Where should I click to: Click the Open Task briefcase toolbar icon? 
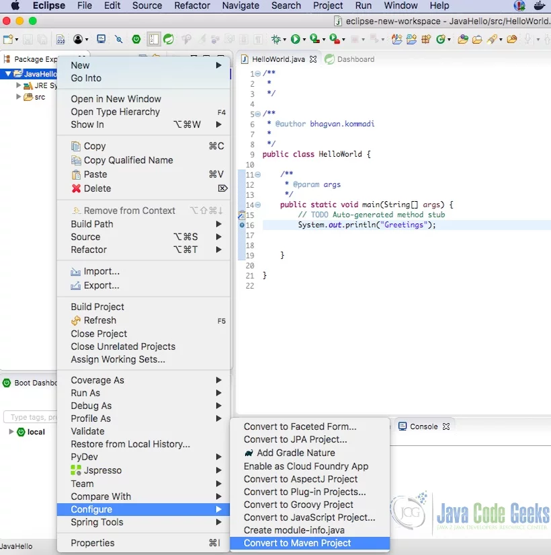click(x=477, y=39)
